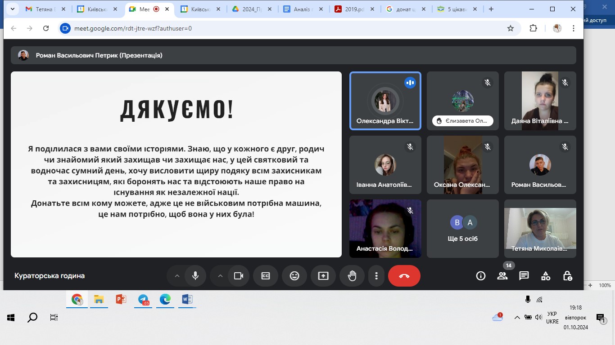
Task: Toggle the microphone button in Meet
Action: point(195,276)
